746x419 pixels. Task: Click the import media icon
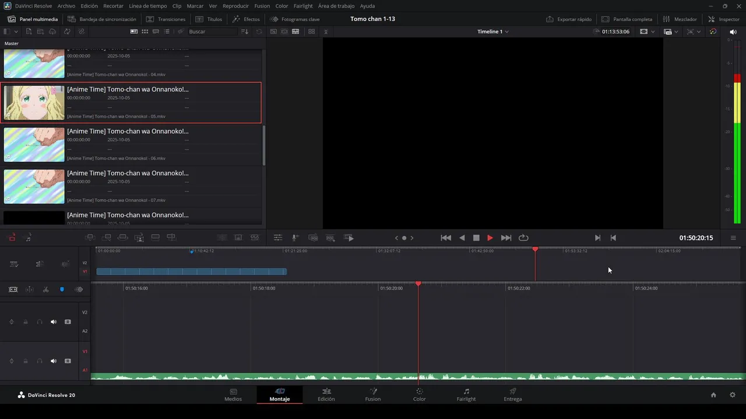tap(28, 31)
